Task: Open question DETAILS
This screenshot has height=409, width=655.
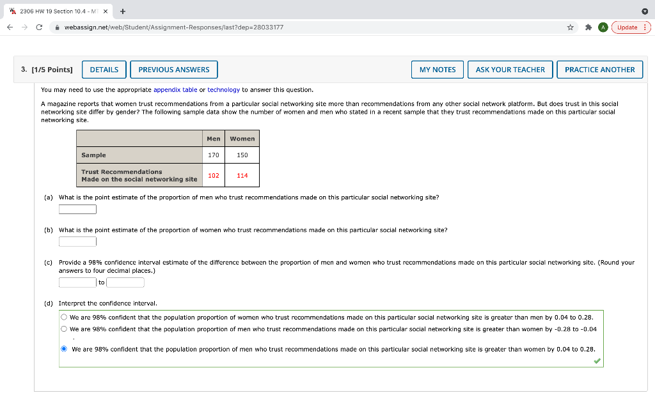Action: point(104,70)
